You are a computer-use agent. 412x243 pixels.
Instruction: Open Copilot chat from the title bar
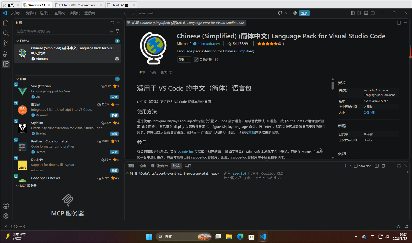point(280,13)
